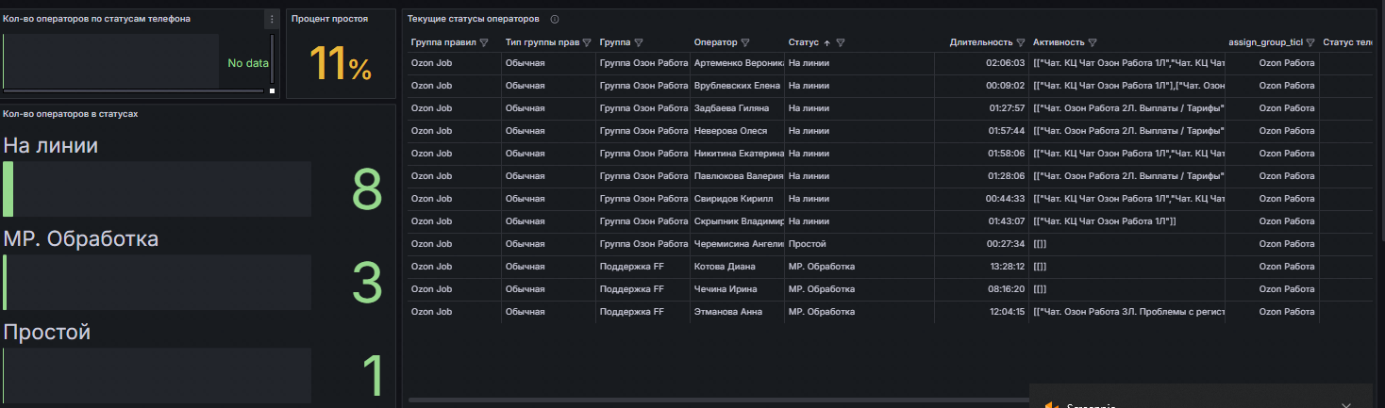Click duration 00:09:02 cell
1385x408 pixels.
click(981, 86)
